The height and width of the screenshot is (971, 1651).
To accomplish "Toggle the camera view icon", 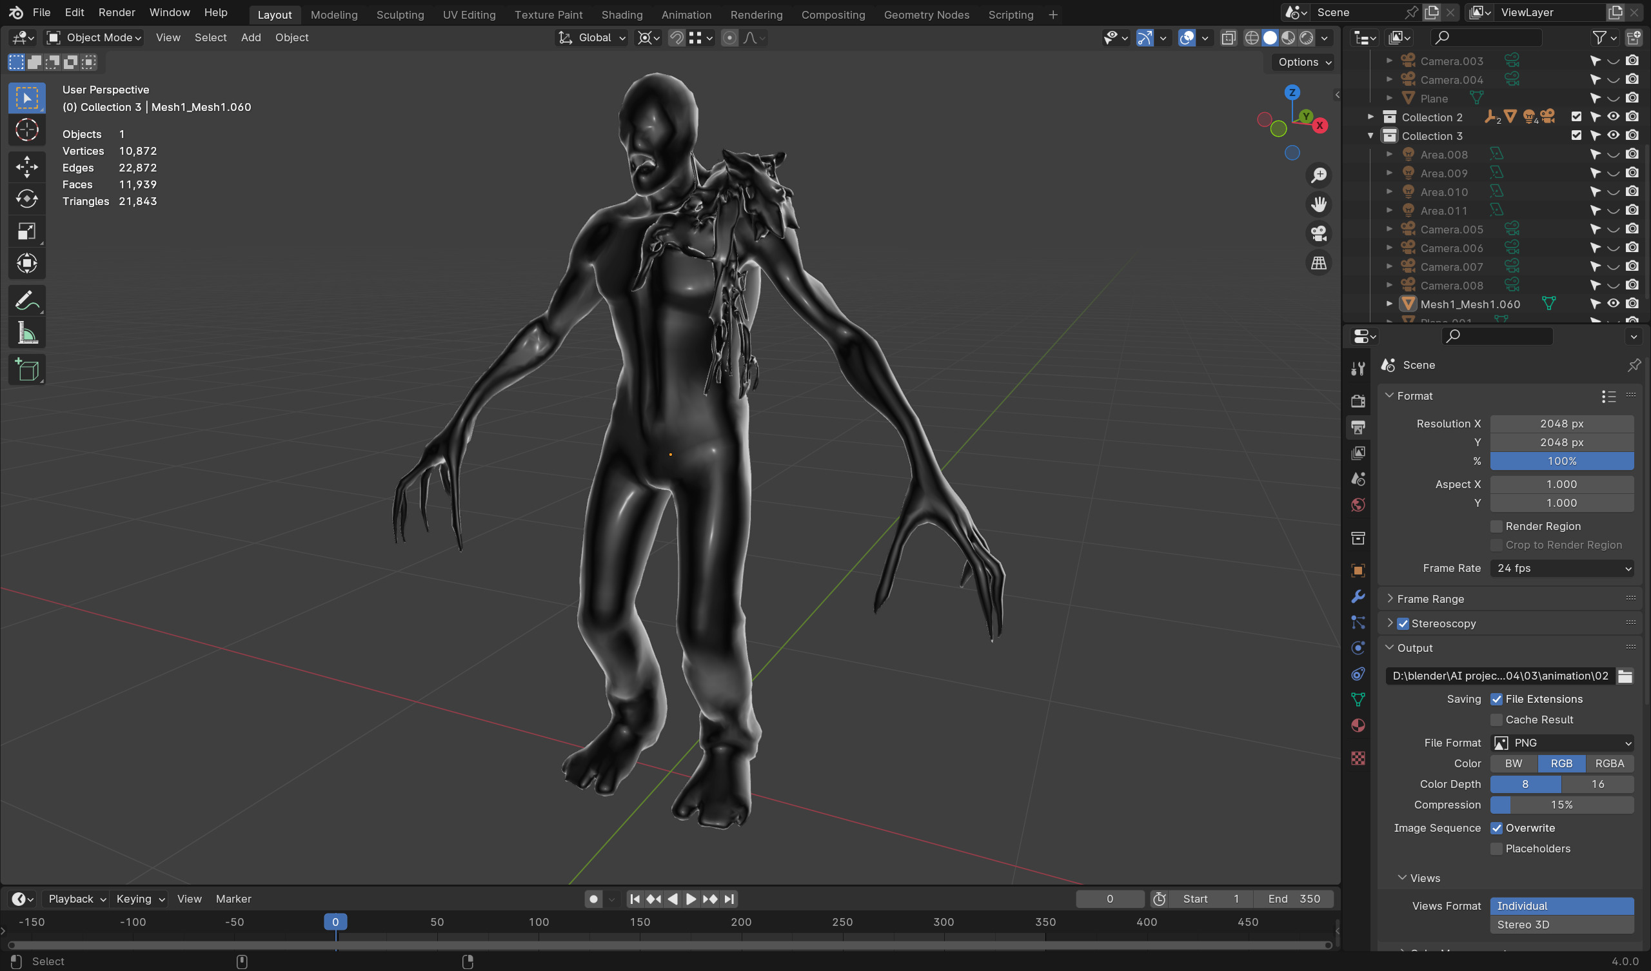I will click(x=1318, y=234).
